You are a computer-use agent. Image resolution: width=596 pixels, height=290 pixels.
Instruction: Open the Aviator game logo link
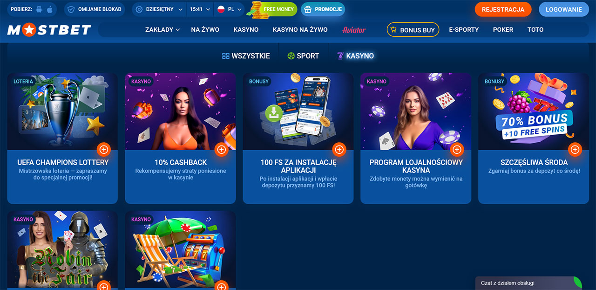[x=354, y=30]
